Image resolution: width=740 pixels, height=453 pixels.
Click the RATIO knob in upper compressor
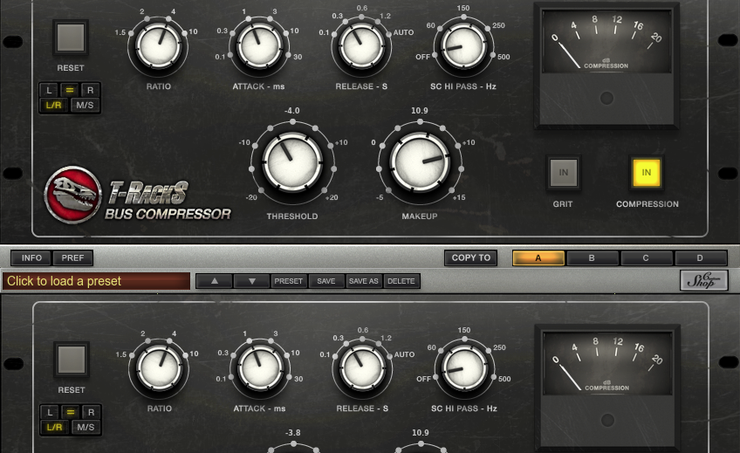tap(158, 46)
